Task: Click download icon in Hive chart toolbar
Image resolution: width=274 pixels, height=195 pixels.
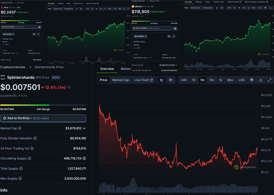Action: coord(124,9)
